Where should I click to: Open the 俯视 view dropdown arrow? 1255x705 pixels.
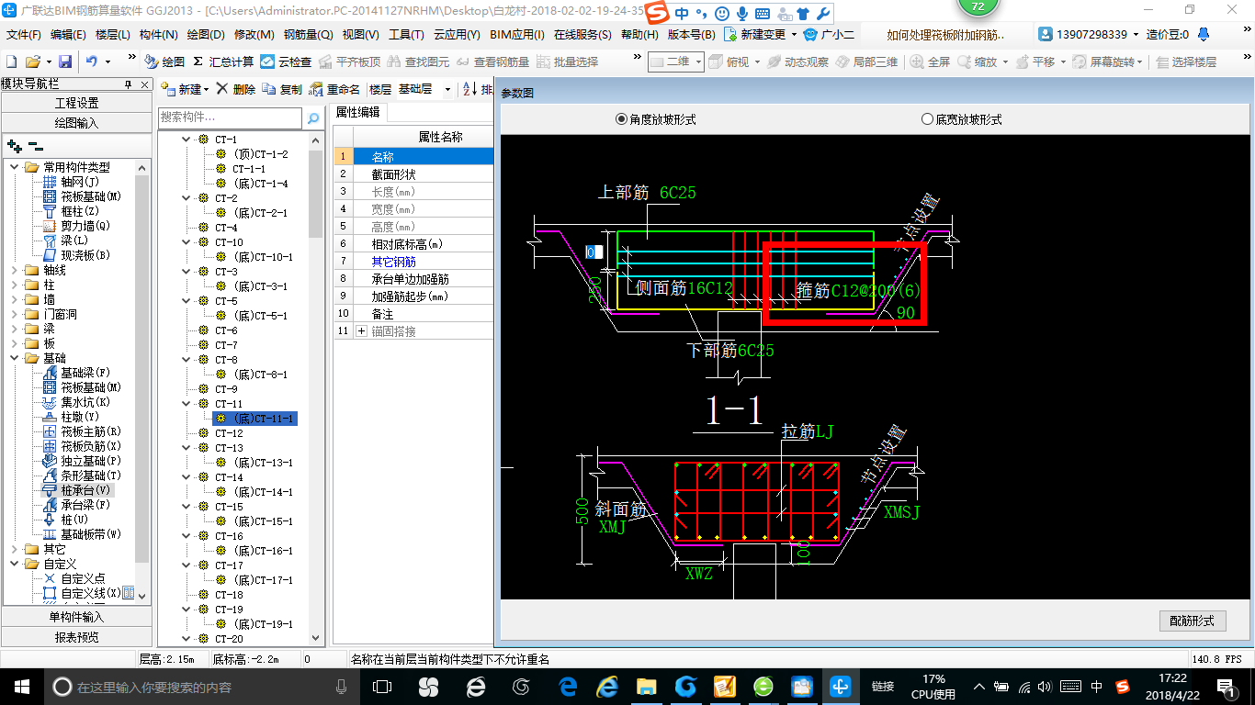point(758,62)
